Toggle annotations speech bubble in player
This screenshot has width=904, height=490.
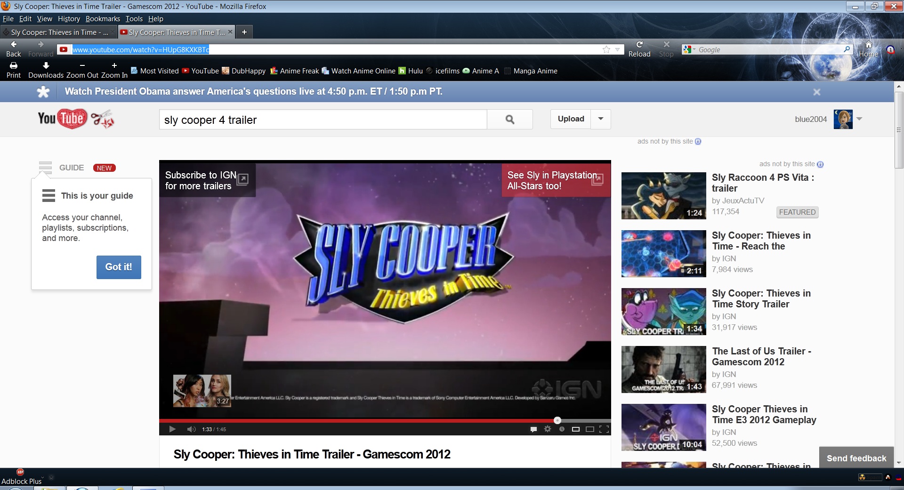[533, 429]
